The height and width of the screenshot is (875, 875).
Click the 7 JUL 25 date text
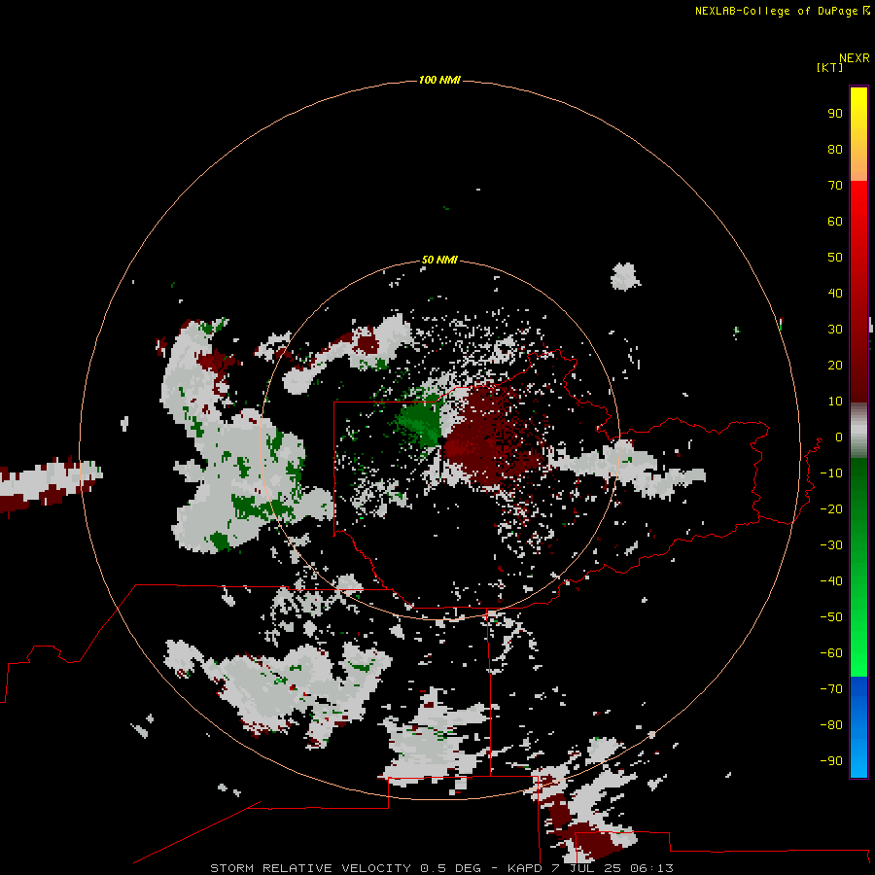(x=587, y=868)
